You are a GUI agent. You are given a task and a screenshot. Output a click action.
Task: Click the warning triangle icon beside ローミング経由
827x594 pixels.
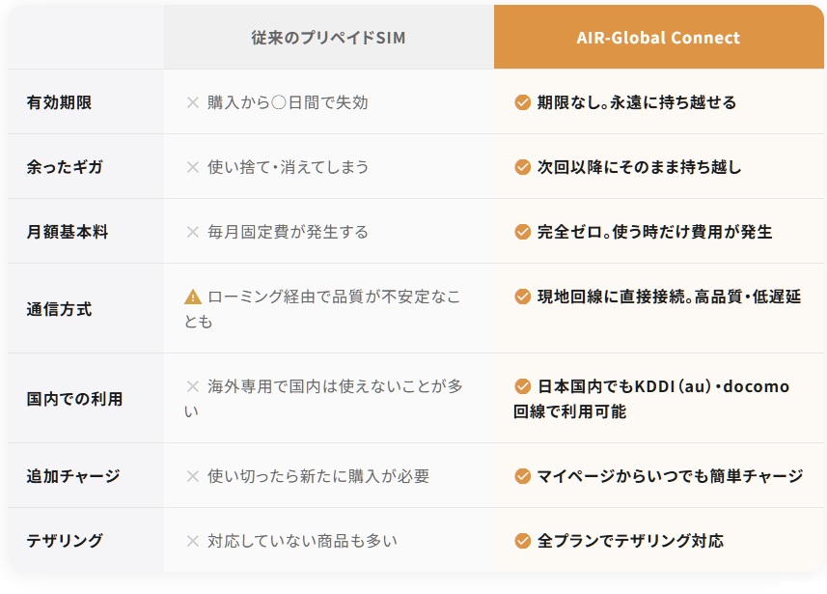pos(193,297)
